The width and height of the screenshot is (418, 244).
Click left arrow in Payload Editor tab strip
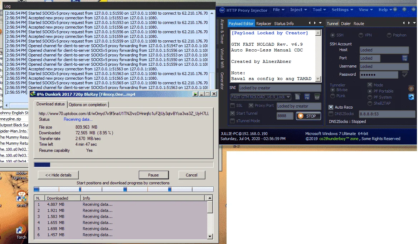point(310,23)
